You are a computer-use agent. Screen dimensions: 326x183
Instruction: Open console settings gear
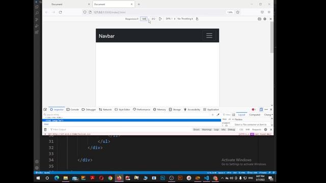[x=266, y=130]
